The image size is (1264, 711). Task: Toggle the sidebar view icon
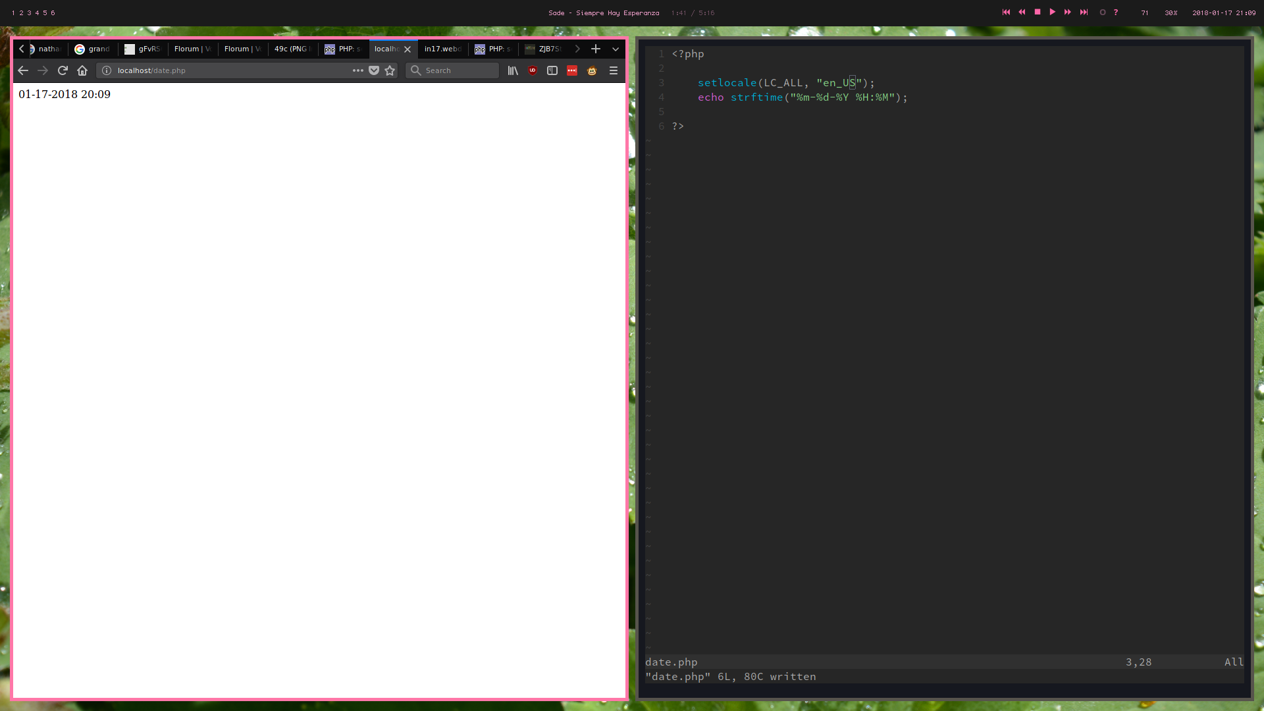coord(552,70)
